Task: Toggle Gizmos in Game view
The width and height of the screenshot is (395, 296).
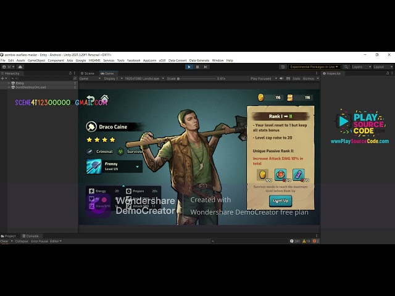Action: pyautogui.click(x=309, y=78)
